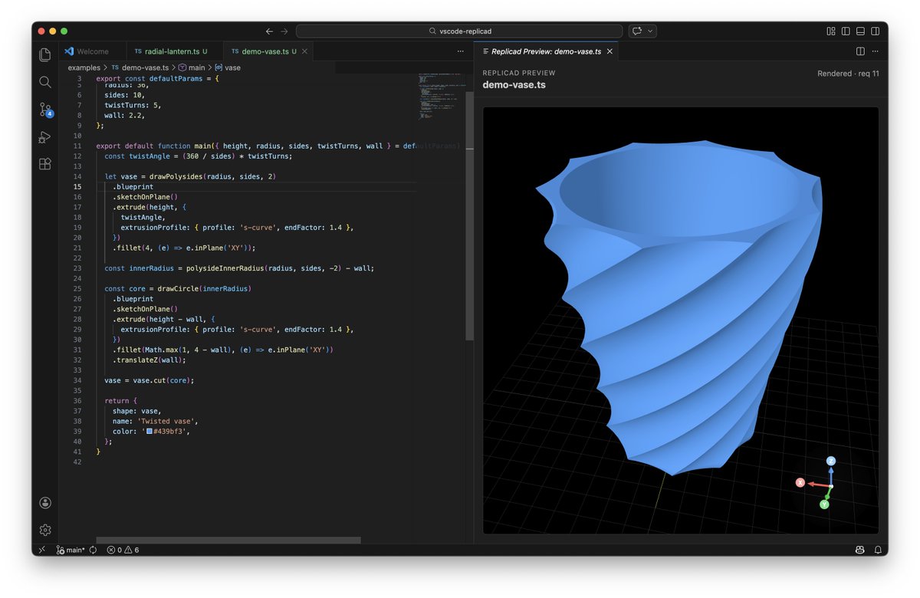Click the red X axis on the gizmo
Screen dimensions: 920x598
pos(800,482)
